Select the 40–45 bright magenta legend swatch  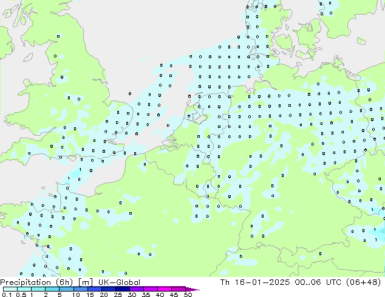click(165, 289)
